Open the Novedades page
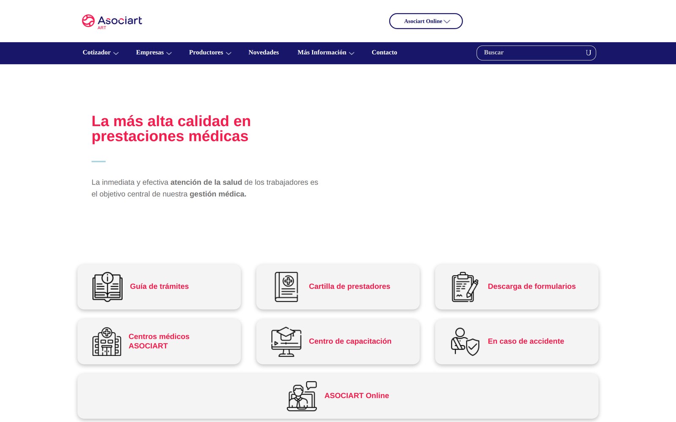 (264, 53)
